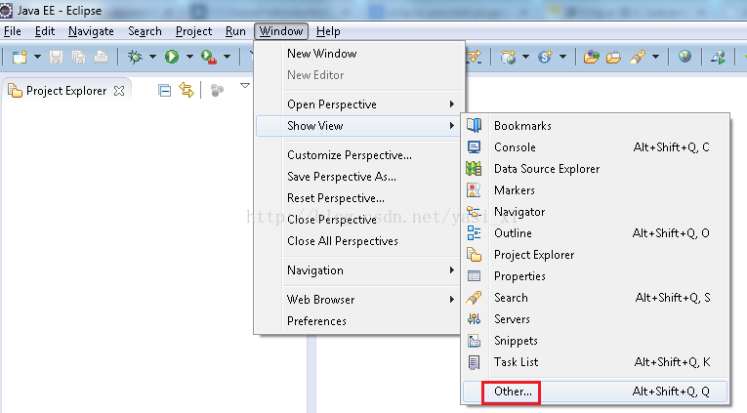Show Project Explorer view from submenu

tap(595, 255)
